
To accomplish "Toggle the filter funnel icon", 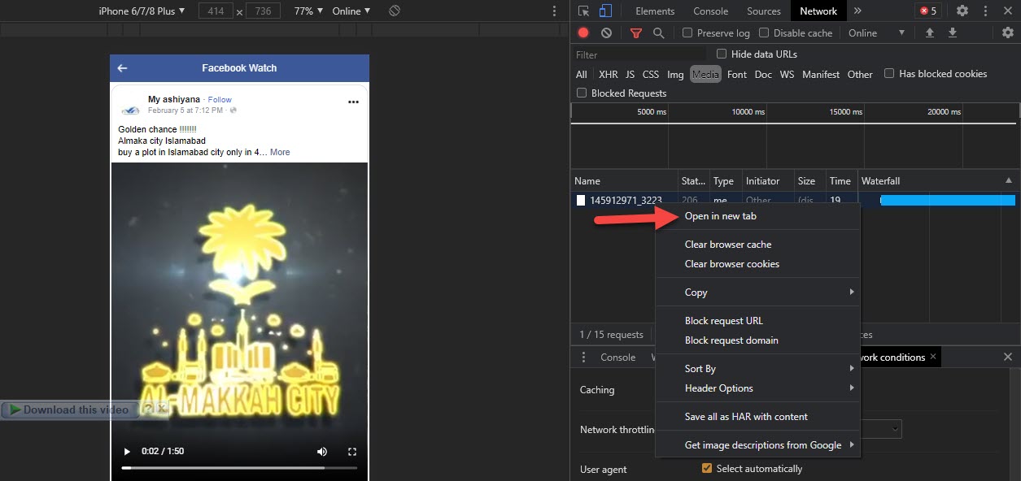I will 636,33.
